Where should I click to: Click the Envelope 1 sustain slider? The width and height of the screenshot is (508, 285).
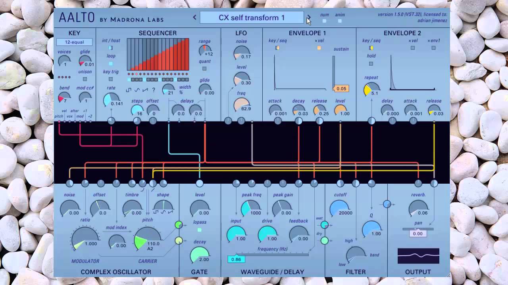point(334,73)
